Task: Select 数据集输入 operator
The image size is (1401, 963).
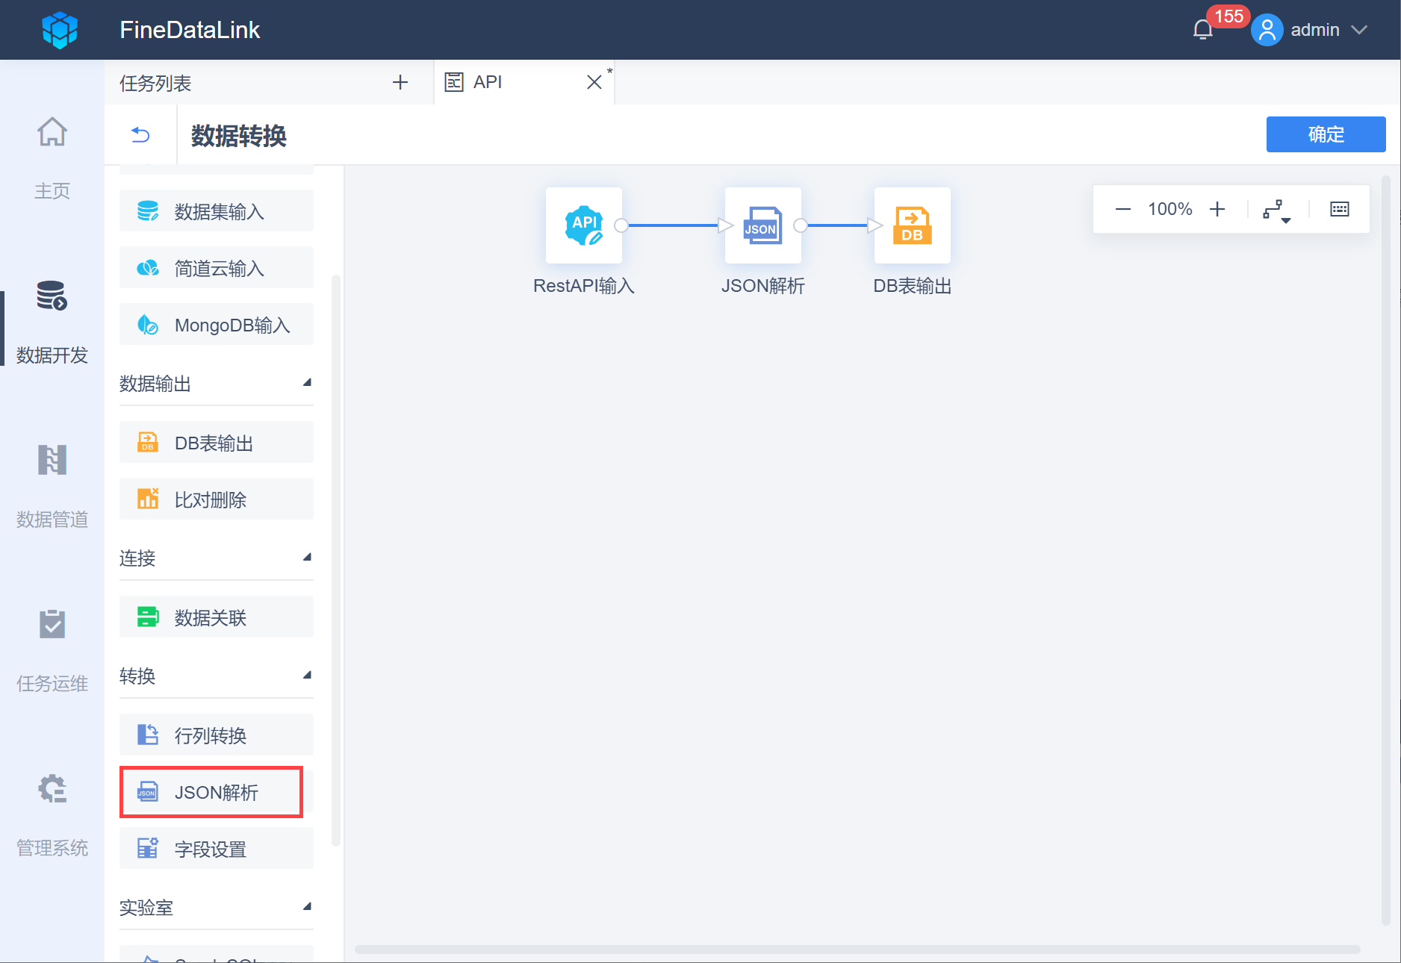Action: pyautogui.click(x=217, y=211)
